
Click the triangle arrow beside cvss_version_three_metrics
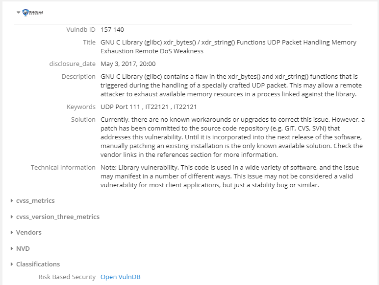pyautogui.click(x=11, y=217)
